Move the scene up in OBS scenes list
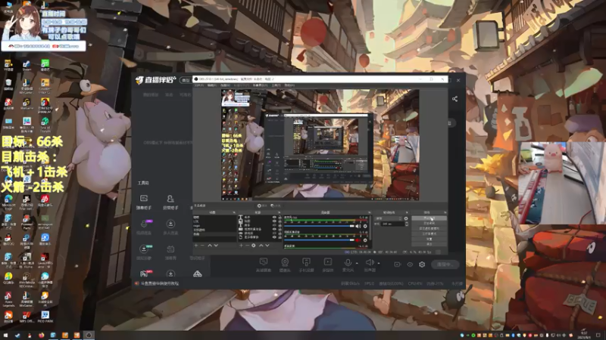The image size is (606, 340). click(210, 245)
